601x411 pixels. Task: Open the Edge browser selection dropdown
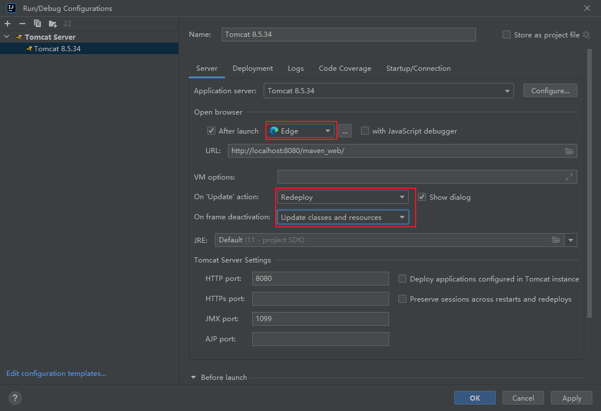click(301, 131)
